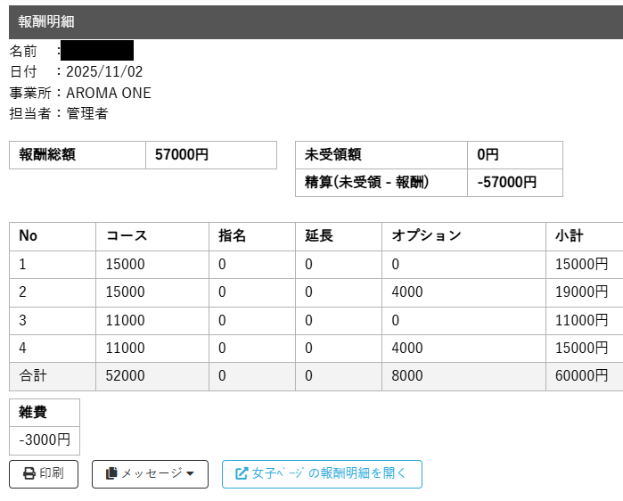Select the 未受領額 value 0円
Screen dimensions: 623x501
tap(488, 154)
